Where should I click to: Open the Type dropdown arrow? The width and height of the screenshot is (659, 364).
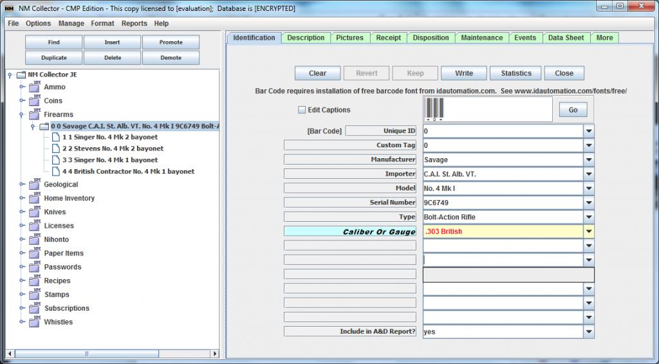[589, 217]
